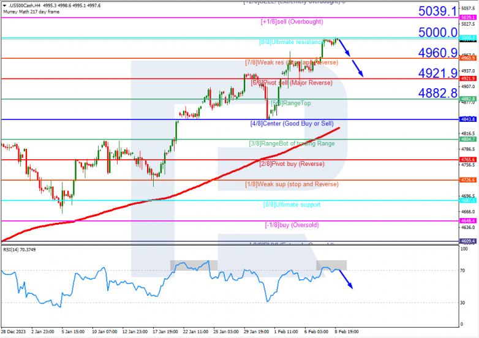Click the large 5039.1 price annotation
Image resolution: width=479 pixels, height=338 pixels.
pyautogui.click(x=437, y=11)
